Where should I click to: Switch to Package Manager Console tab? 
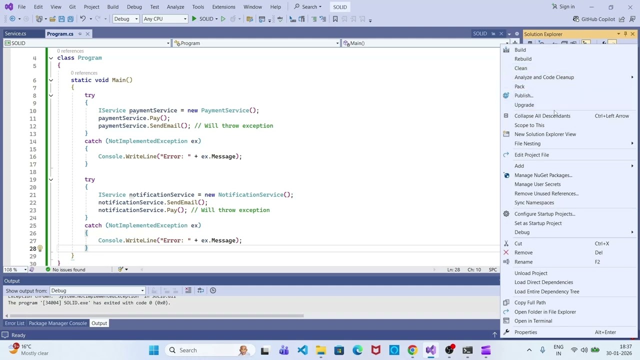58,323
